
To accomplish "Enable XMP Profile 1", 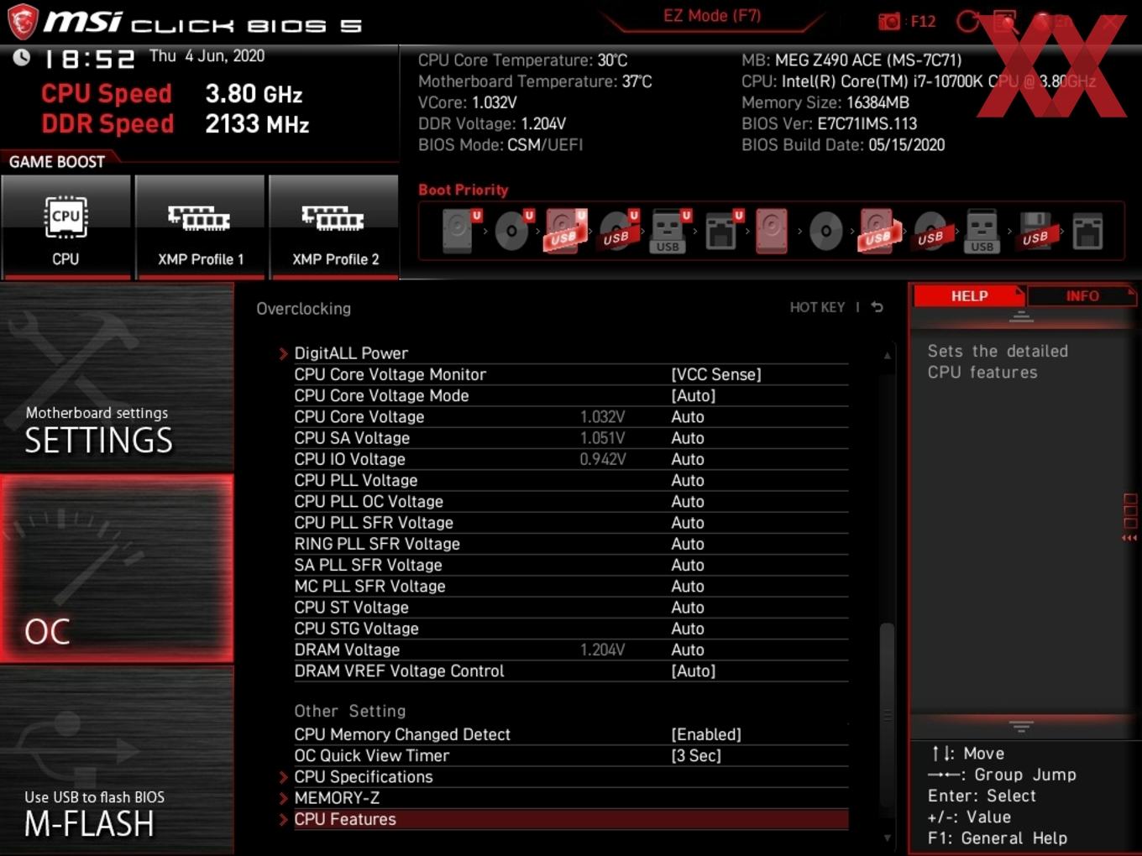I will coord(200,227).
